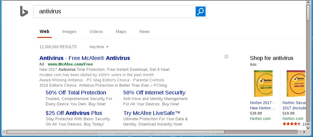Image resolution: width=313 pixels, height=137 pixels.
Task: Open Try McAfee LiveSafe link
Action: [x=152, y=113]
